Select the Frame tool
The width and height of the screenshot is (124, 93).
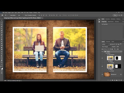pos(2,31)
